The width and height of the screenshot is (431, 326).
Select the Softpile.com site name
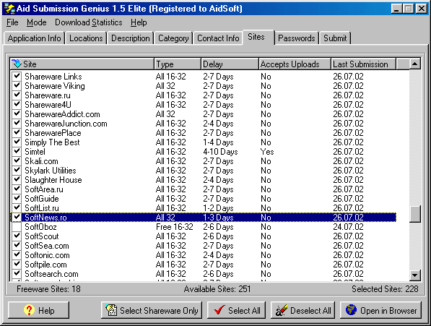(45, 264)
